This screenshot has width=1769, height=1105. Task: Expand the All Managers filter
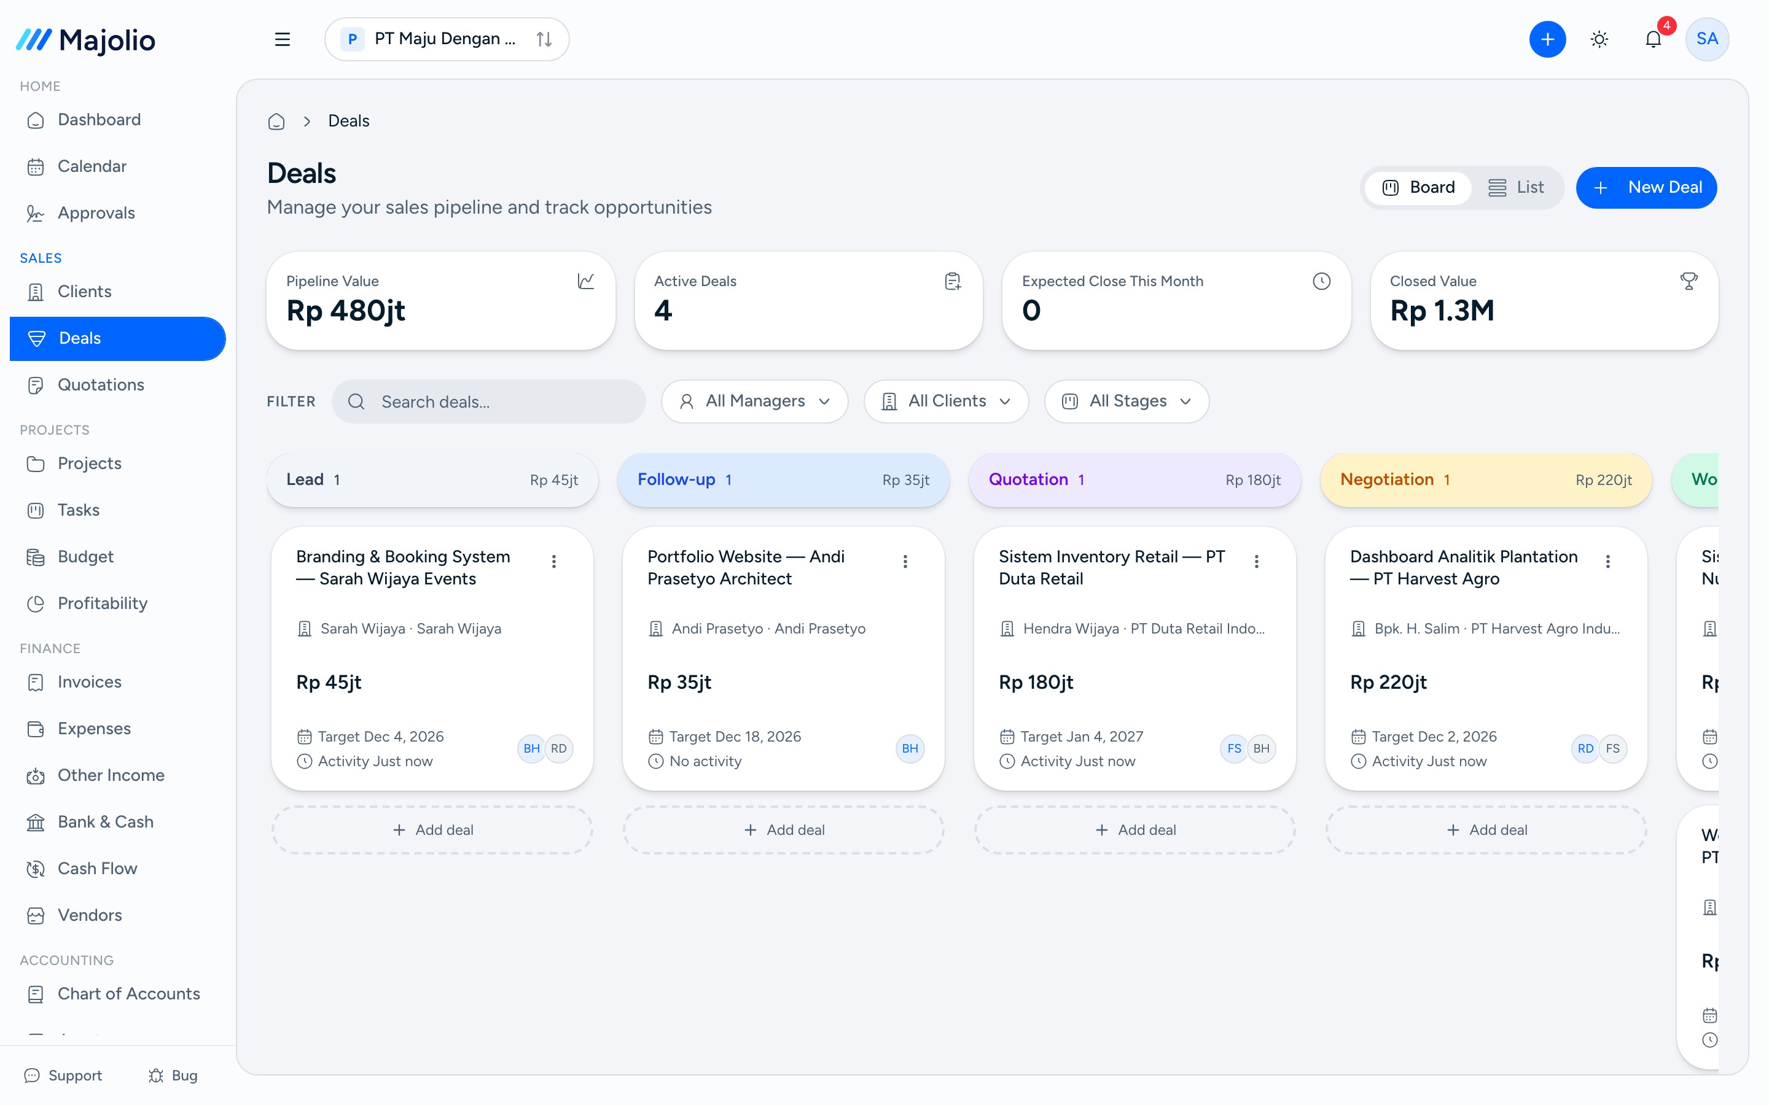point(754,400)
